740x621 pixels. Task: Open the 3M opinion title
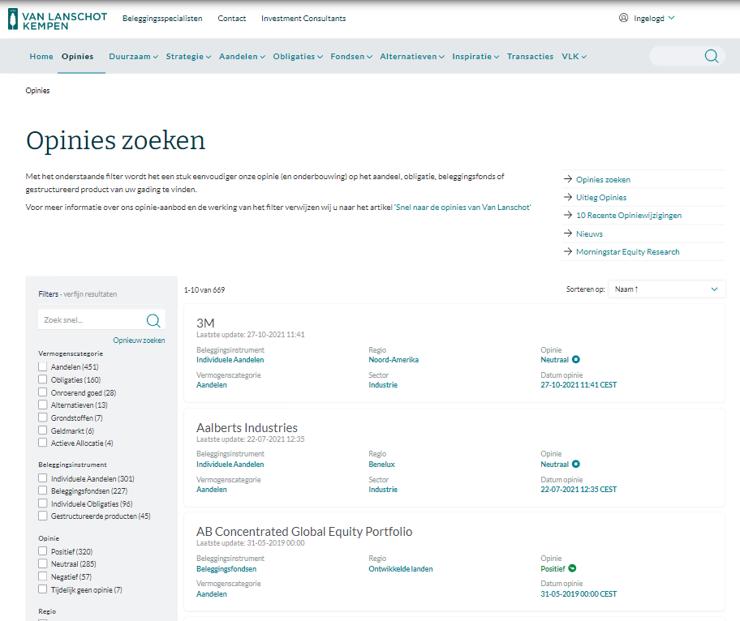(x=205, y=323)
